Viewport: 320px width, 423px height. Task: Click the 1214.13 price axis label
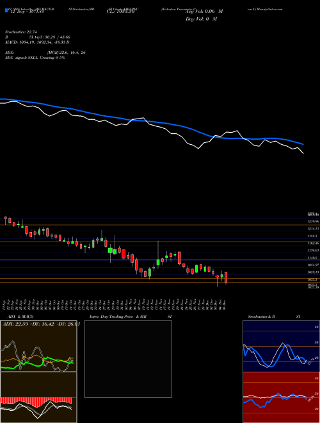(x=314, y=229)
